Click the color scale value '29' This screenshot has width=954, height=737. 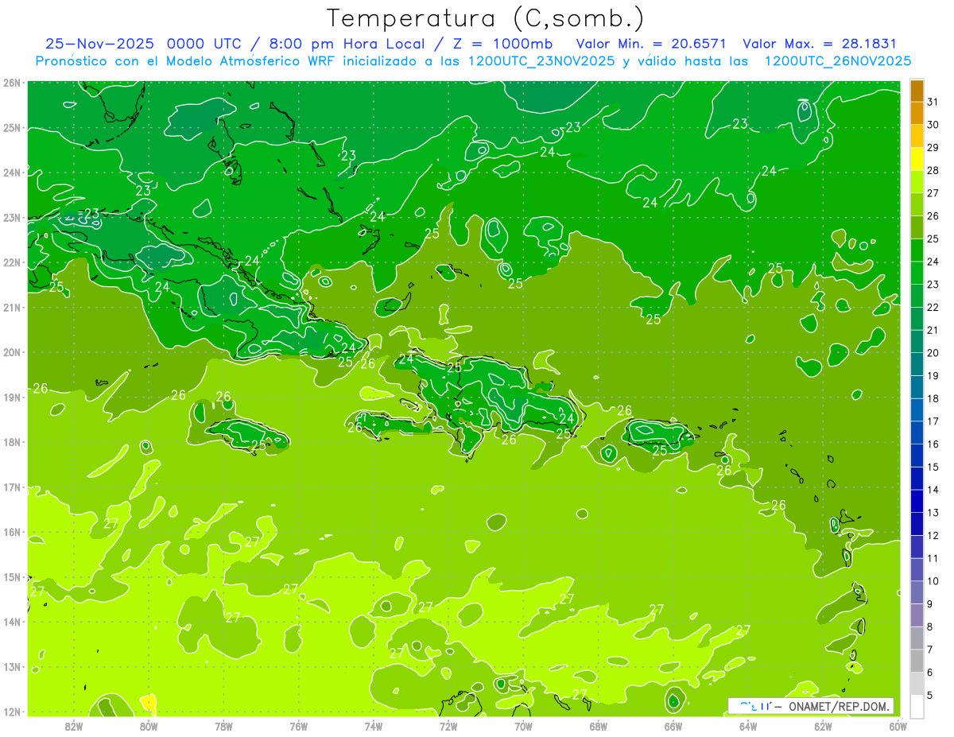933,147
